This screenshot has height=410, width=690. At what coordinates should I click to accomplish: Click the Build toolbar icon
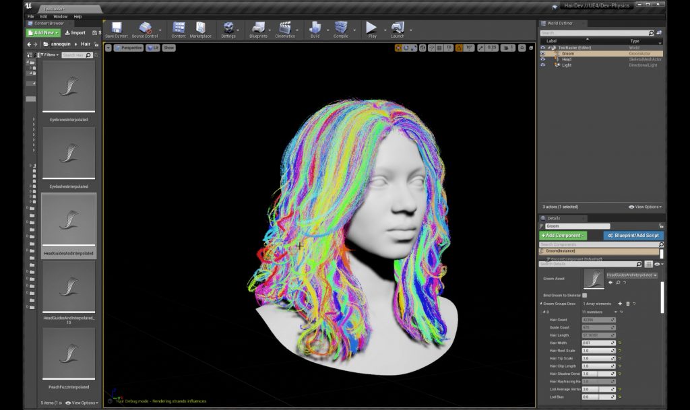(315, 28)
